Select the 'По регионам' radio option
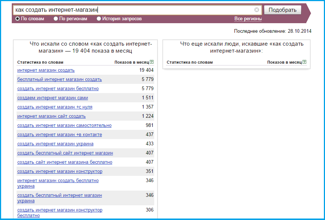The height and width of the screenshot is (220, 325). coord(56,19)
